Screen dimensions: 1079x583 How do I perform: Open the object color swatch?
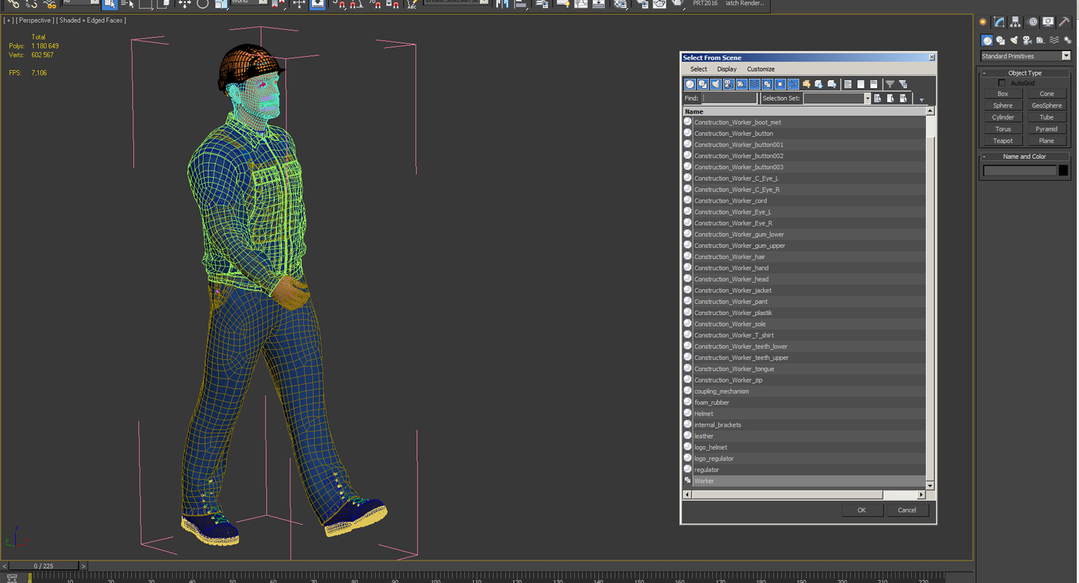pyautogui.click(x=1063, y=171)
